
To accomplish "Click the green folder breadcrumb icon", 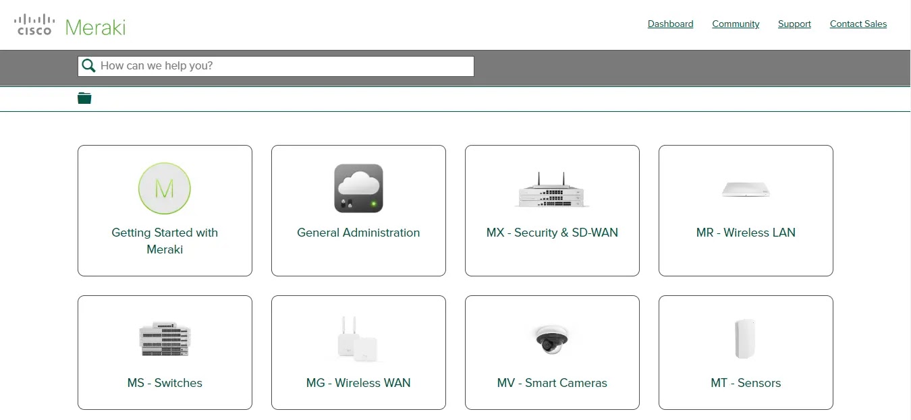I will tap(84, 98).
